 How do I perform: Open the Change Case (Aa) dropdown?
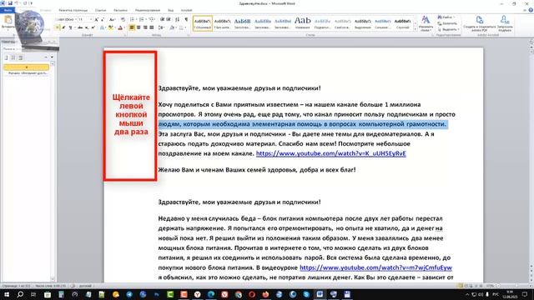[x=112, y=19]
